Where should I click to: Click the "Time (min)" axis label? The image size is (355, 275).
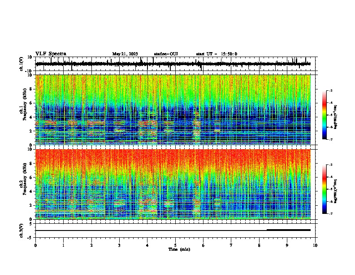pyautogui.click(x=179, y=249)
